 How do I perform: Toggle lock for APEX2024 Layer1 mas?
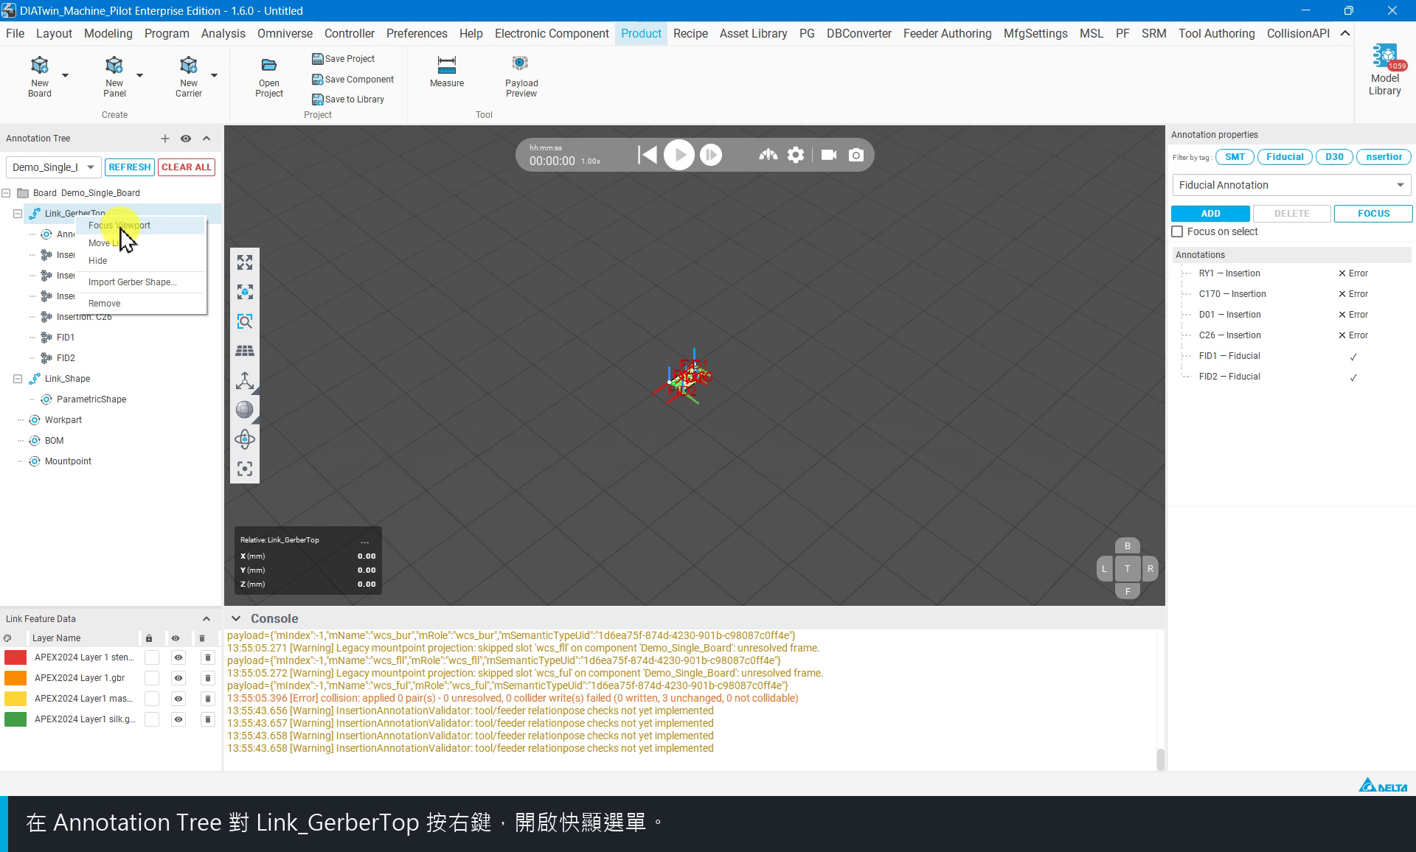[x=152, y=699]
